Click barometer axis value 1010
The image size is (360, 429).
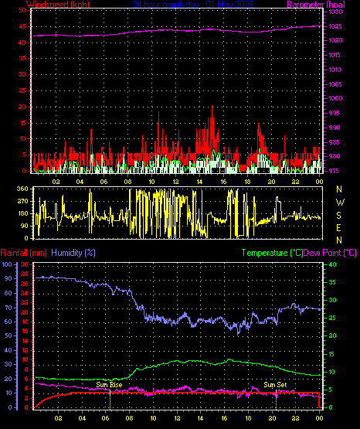pyautogui.click(x=335, y=70)
